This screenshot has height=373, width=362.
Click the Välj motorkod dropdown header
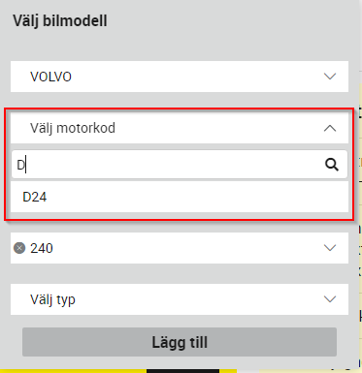(x=180, y=128)
